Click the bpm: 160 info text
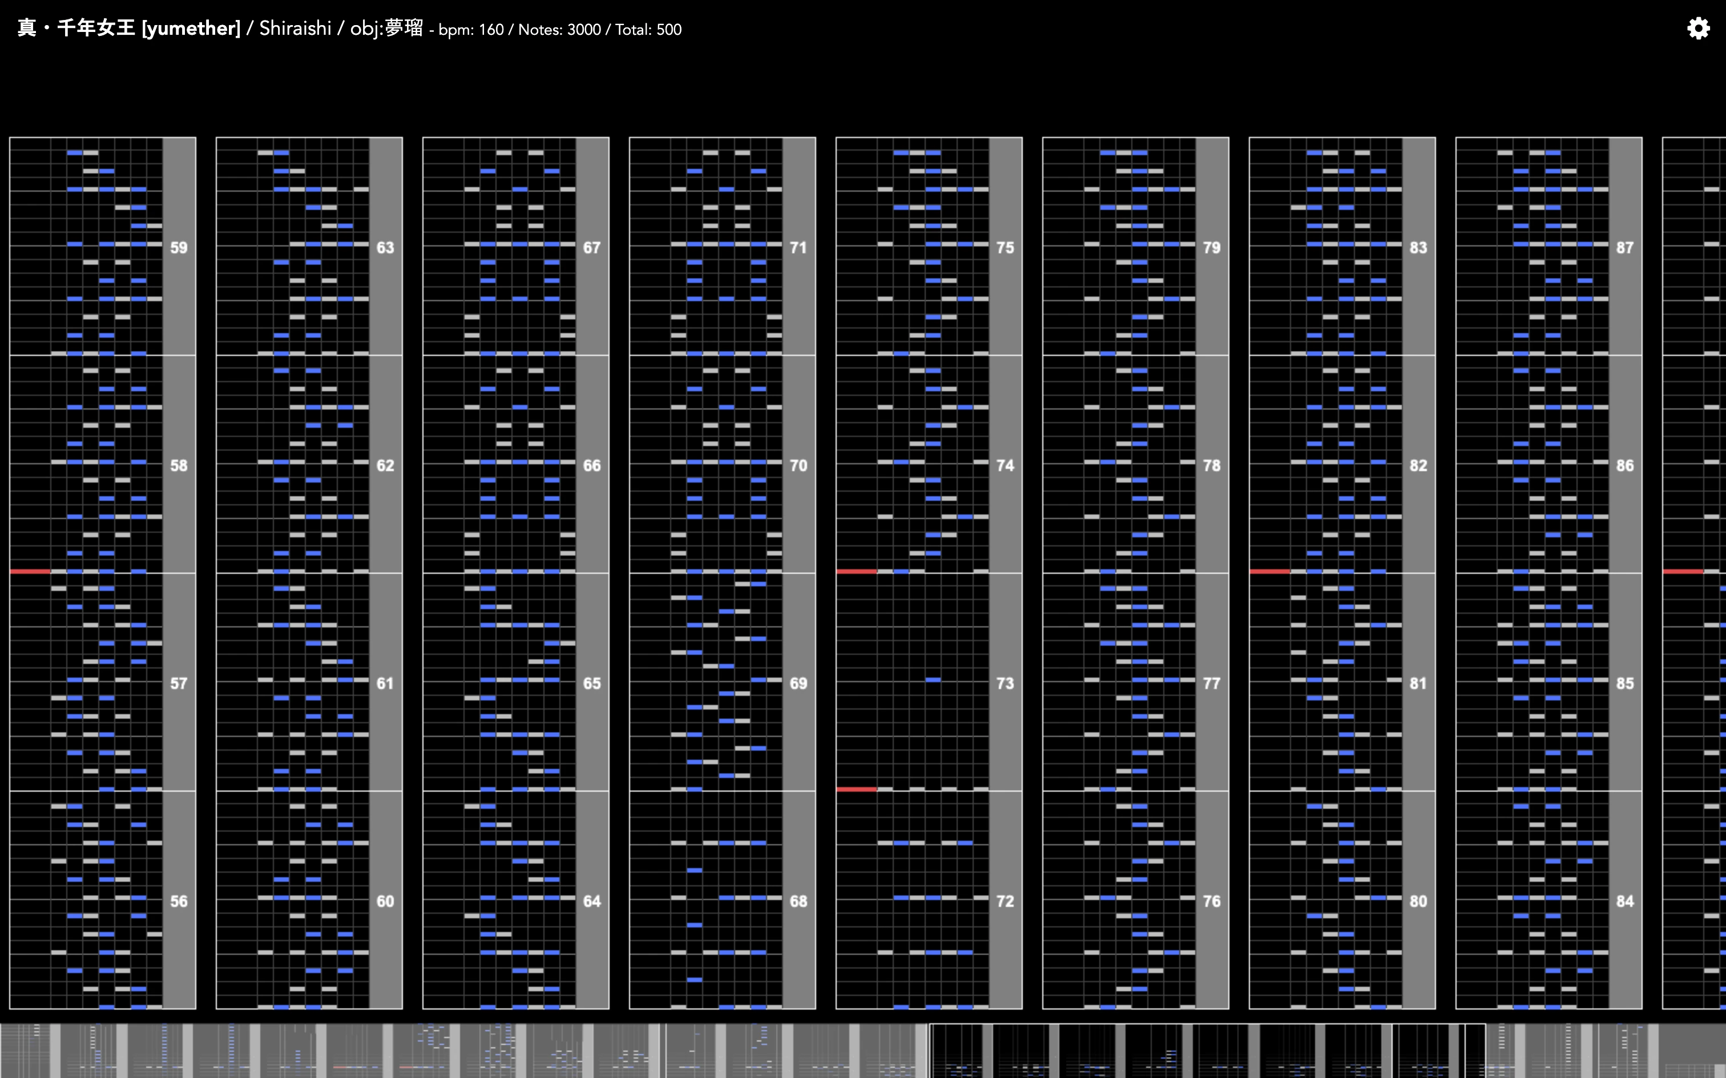This screenshot has height=1078, width=1726. pos(471,30)
